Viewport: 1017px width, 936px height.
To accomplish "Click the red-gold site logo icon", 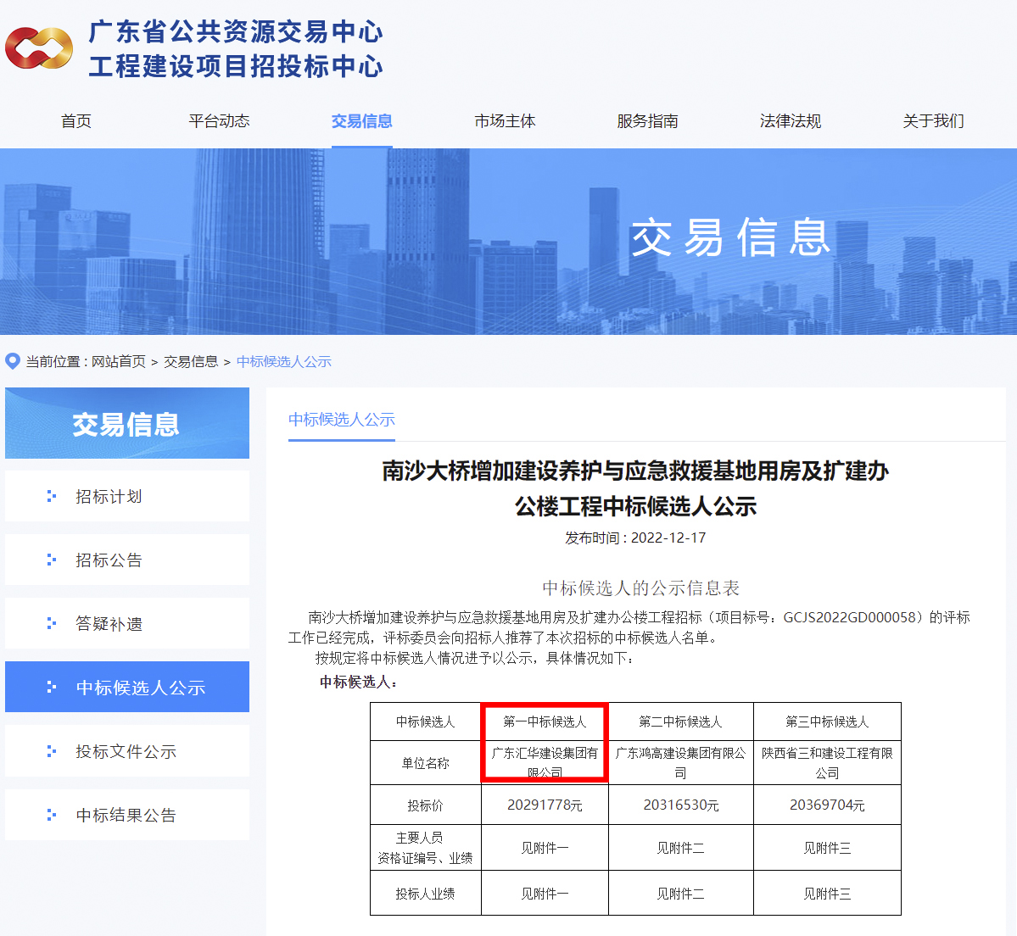I will click(39, 48).
